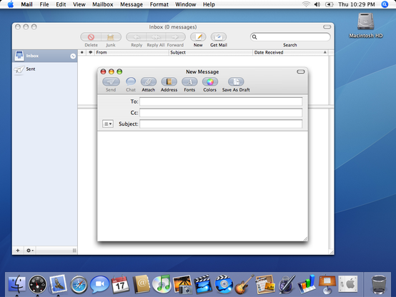Image resolution: width=396 pixels, height=297 pixels.
Task: Attach a file using the paperclip icon
Action: [148, 82]
